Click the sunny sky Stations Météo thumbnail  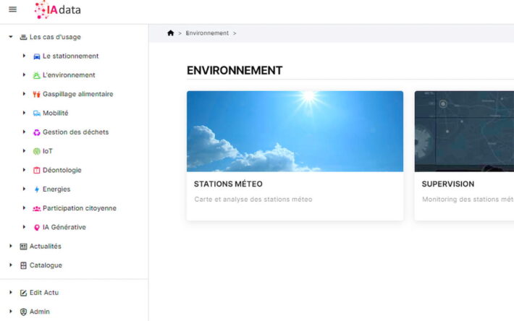(295, 131)
